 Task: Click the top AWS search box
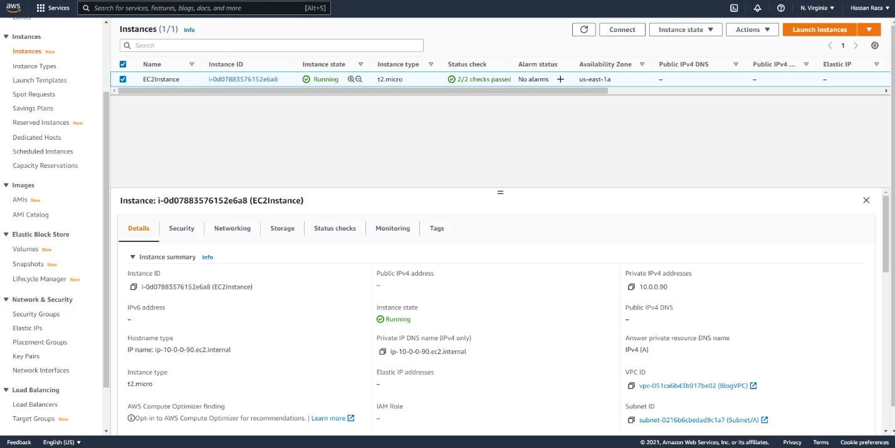pyautogui.click(x=204, y=8)
